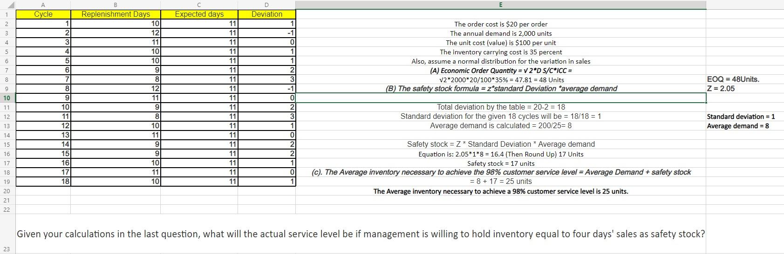Select column E header

point(501,5)
